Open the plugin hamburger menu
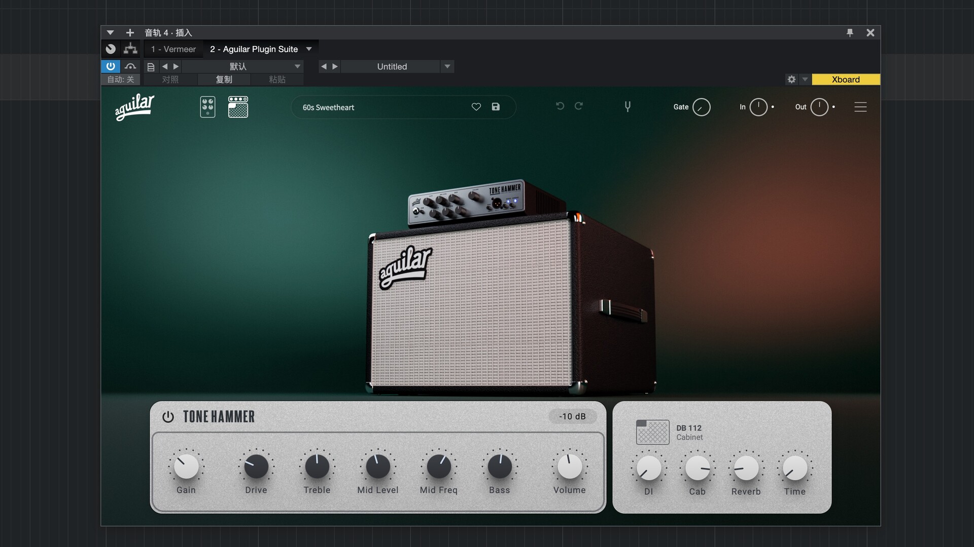Image resolution: width=974 pixels, height=547 pixels. click(860, 107)
